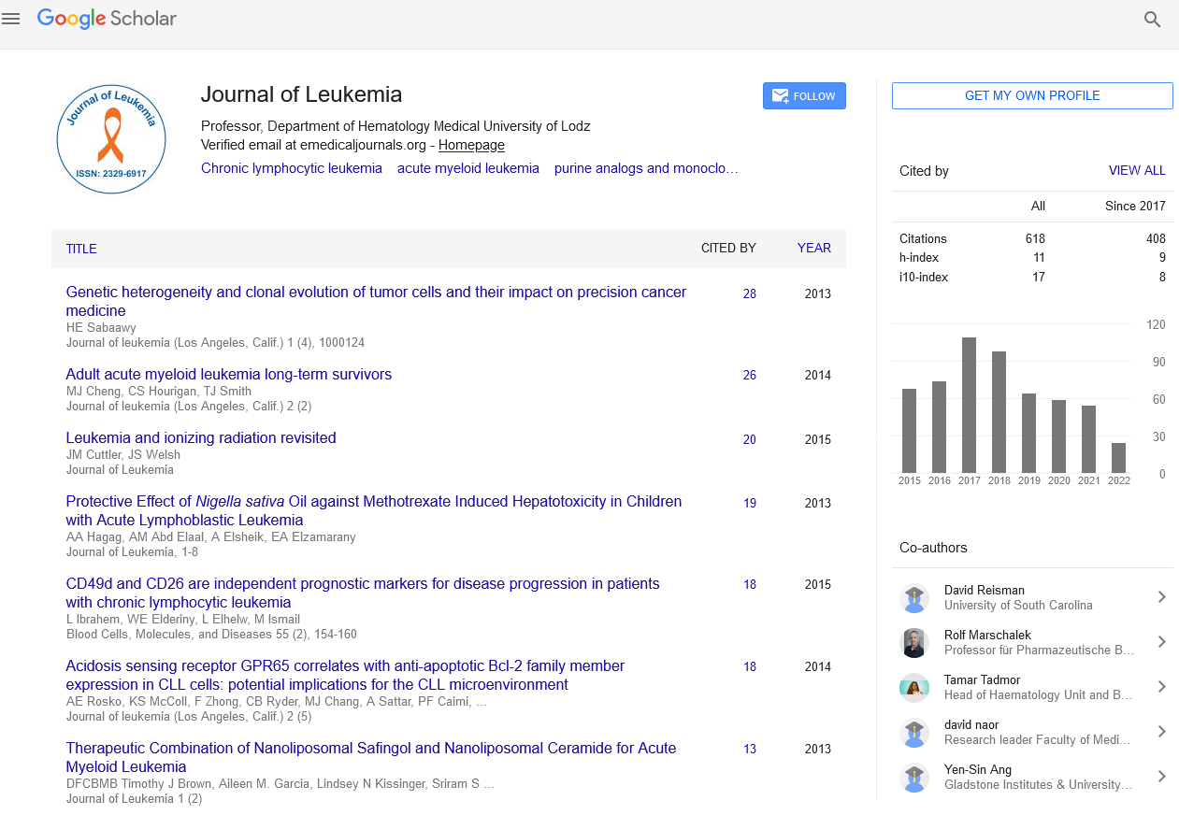
Task: Expand Rolf Marschalek co-author chevron
Action: coord(1161,642)
